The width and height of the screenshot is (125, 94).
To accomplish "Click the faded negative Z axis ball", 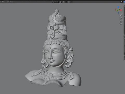I will (x=118, y=13).
